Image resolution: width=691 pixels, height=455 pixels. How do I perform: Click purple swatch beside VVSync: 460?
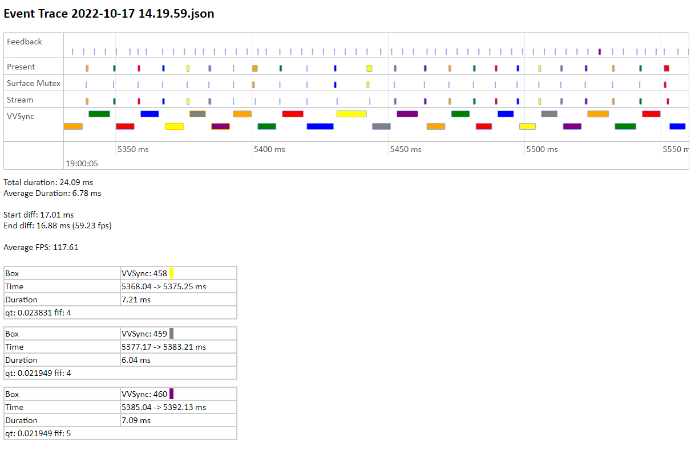171,394
